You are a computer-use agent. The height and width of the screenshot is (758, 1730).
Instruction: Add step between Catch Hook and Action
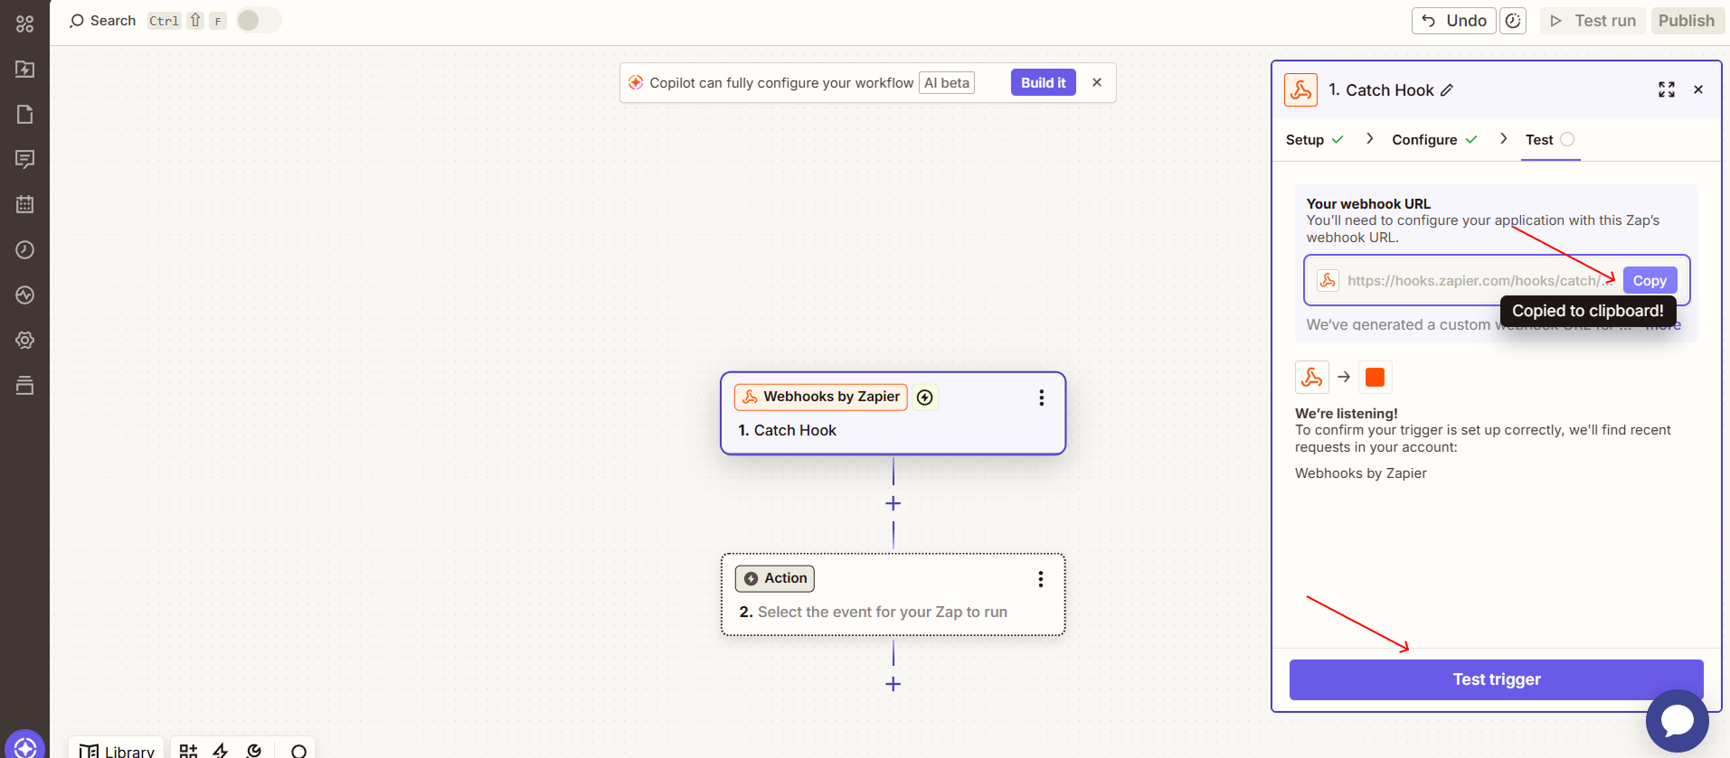[893, 503]
